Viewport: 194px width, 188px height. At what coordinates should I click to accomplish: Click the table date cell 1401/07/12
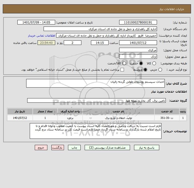(x=20, y=118)
